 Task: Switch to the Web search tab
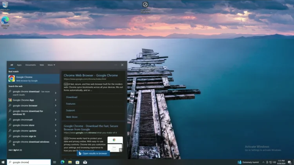[x=42, y=65]
